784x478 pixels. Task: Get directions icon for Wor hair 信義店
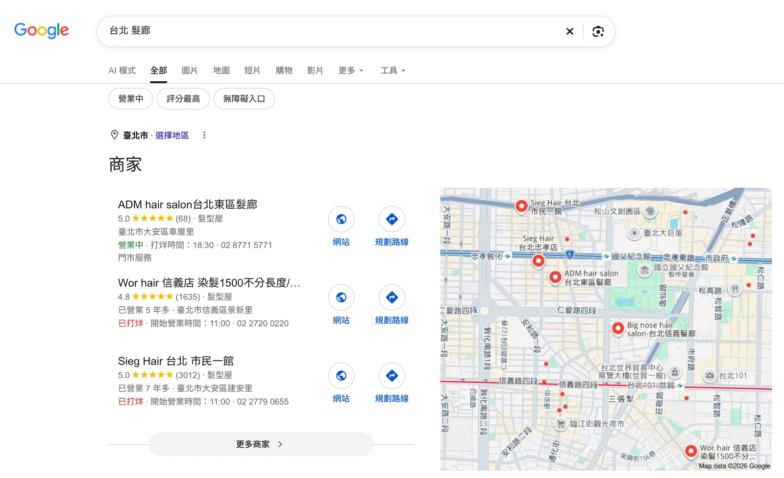pos(392,297)
